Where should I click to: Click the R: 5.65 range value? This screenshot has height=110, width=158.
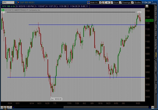tap(82, 6)
